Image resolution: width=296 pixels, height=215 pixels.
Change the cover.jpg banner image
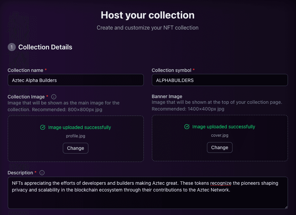219,147
